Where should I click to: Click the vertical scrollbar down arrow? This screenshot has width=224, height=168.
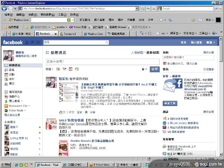pos(221,154)
